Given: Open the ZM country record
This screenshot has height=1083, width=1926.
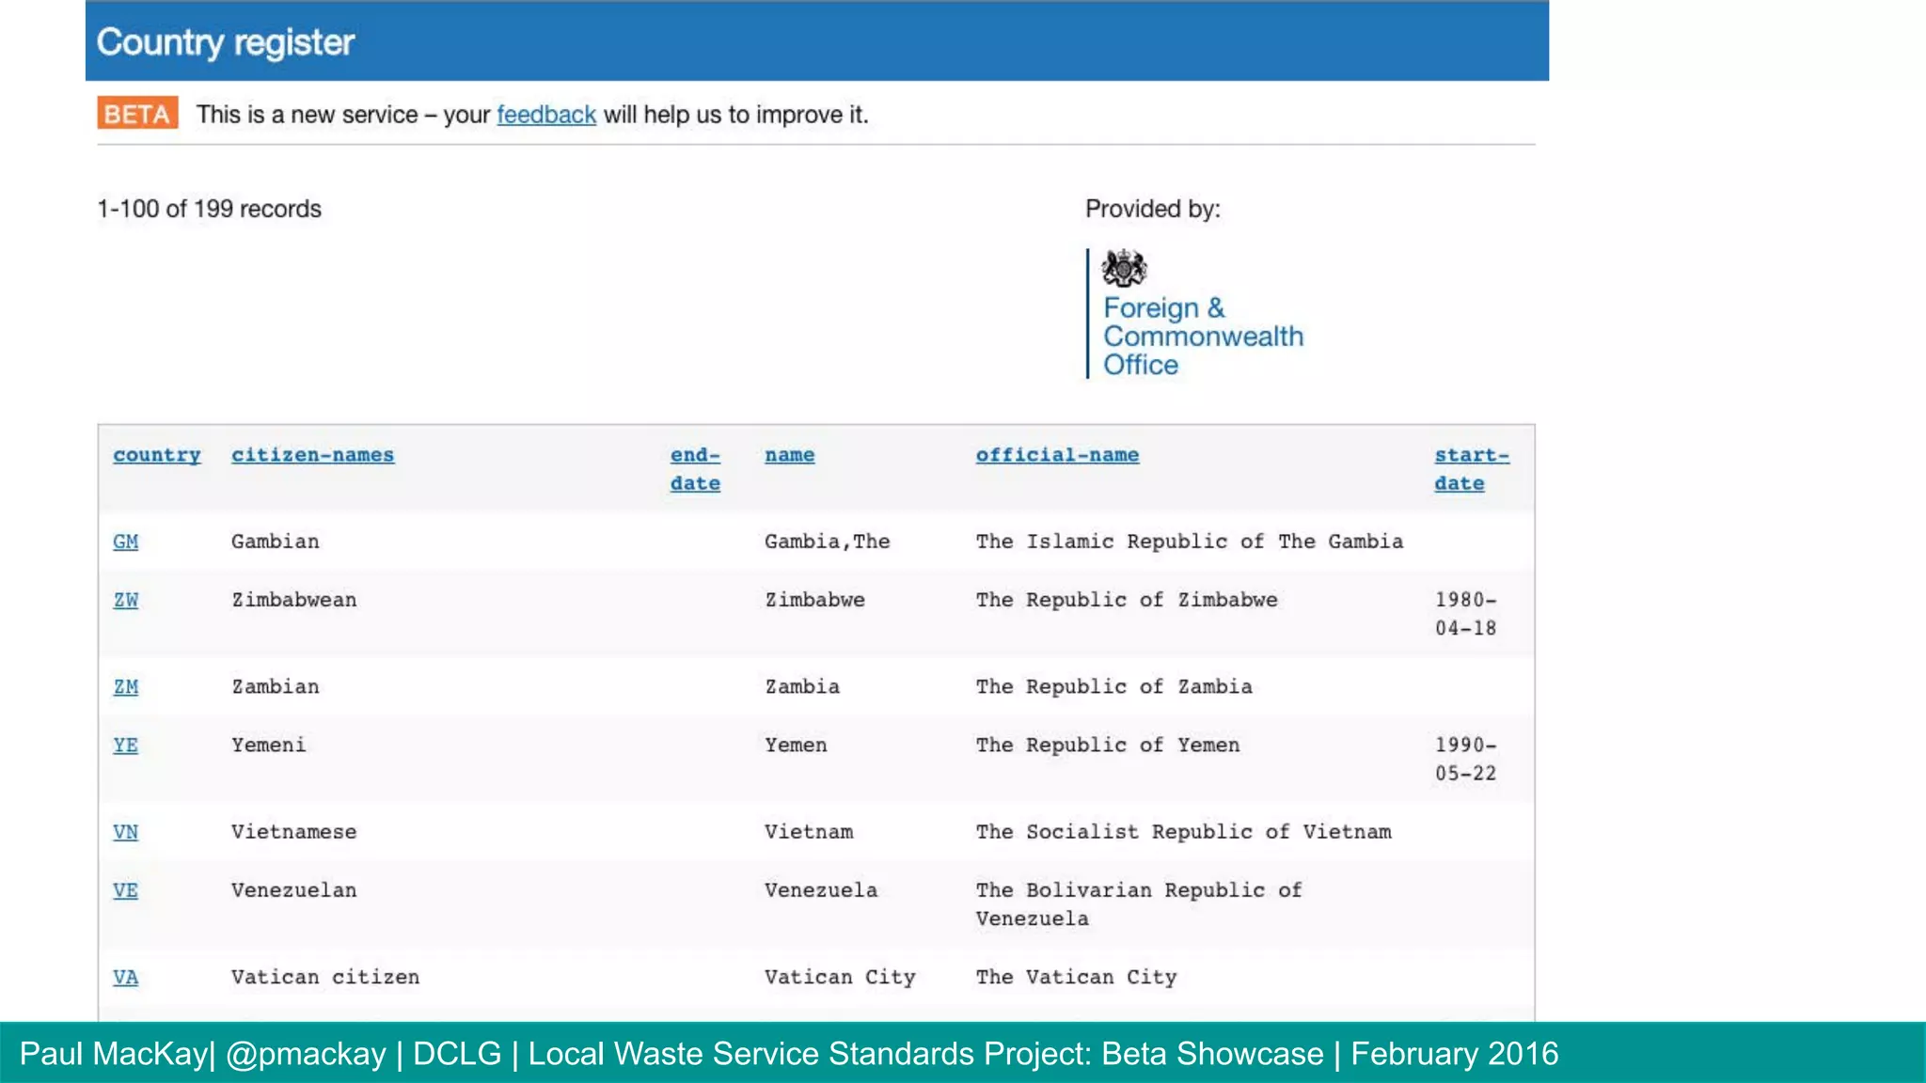Looking at the screenshot, I should (126, 687).
